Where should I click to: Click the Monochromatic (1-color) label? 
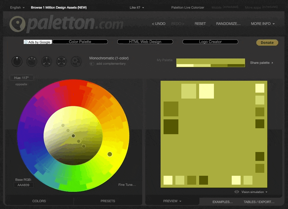click(x=109, y=58)
